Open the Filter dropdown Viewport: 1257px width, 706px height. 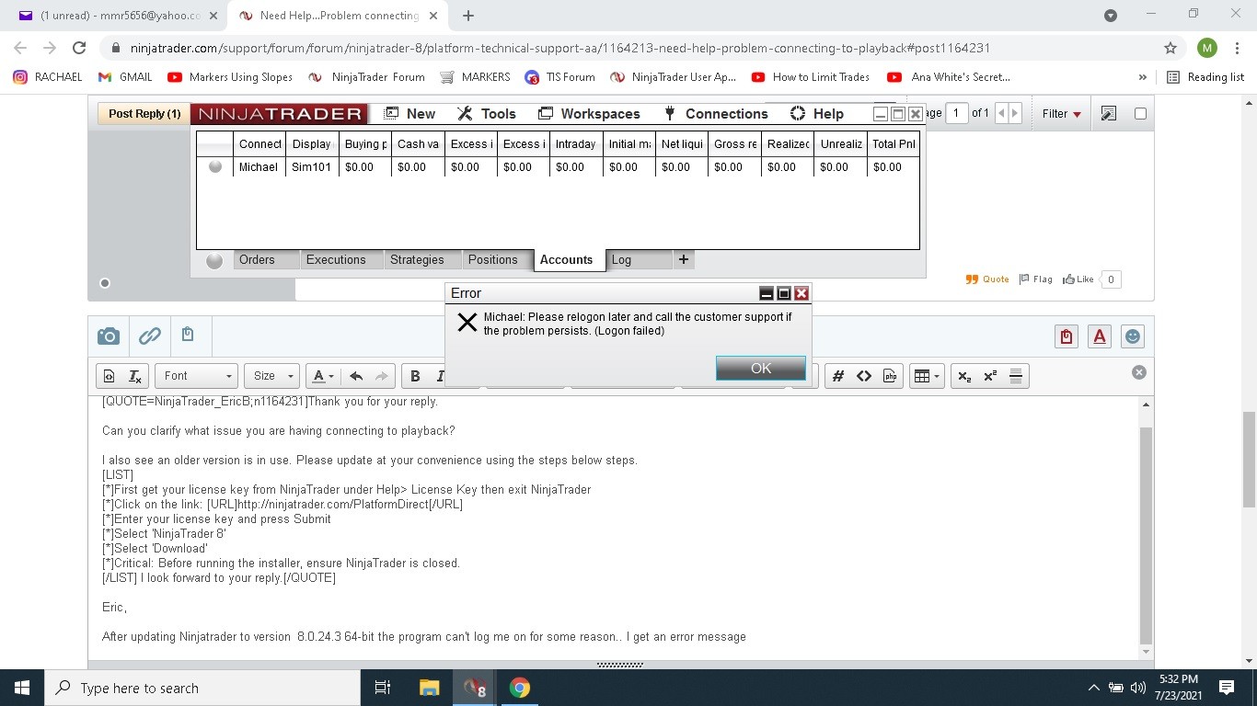1062,114
